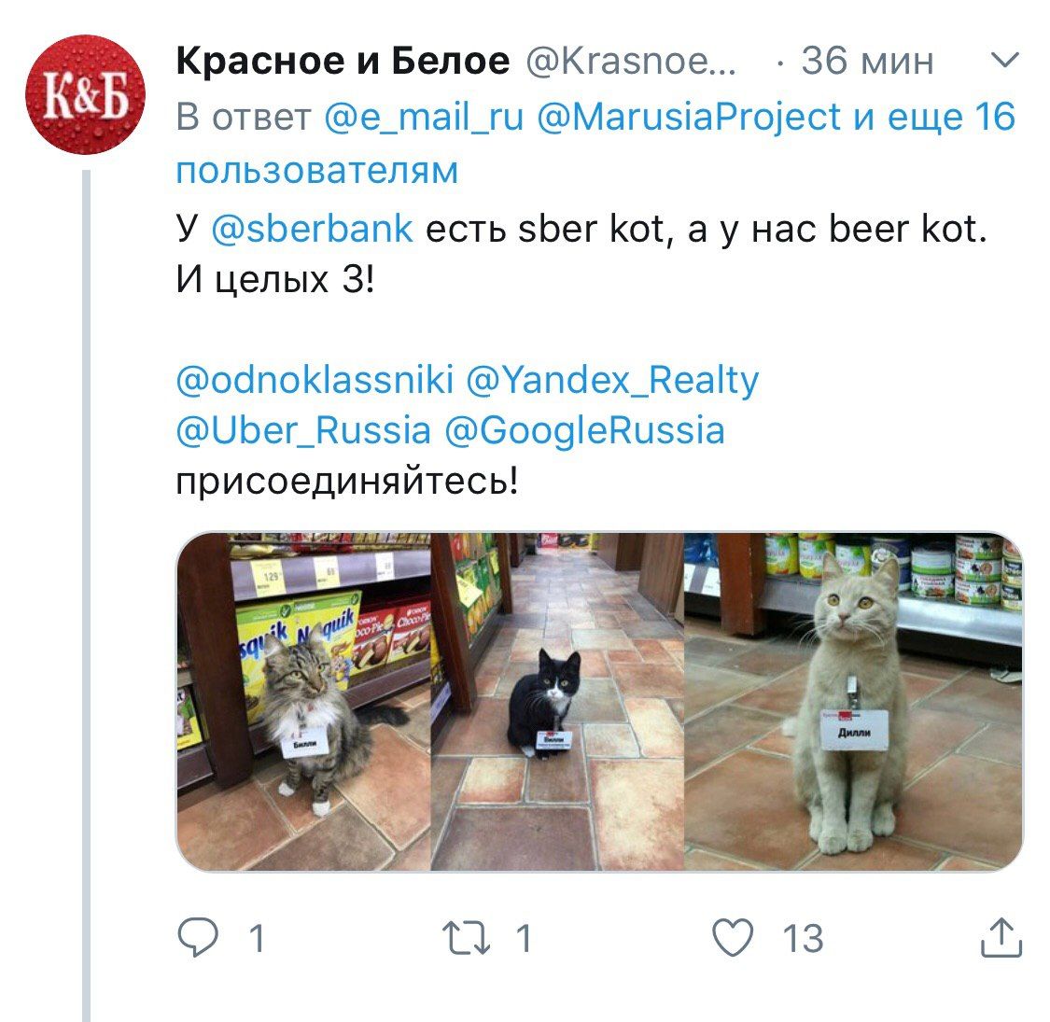Open the reply comment icon
The height and width of the screenshot is (1022, 1050).
pyautogui.click(x=198, y=936)
